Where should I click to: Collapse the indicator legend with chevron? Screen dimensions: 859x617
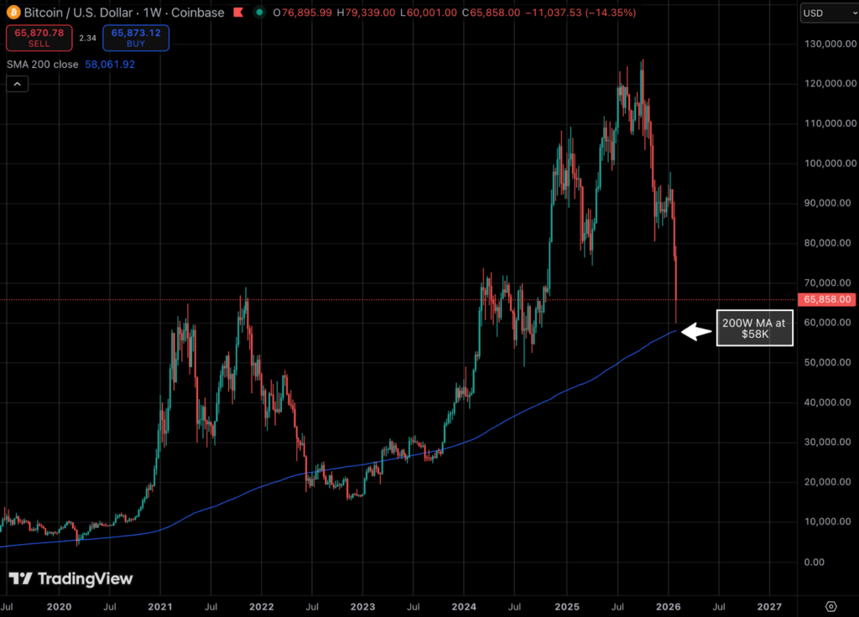tap(17, 83)
